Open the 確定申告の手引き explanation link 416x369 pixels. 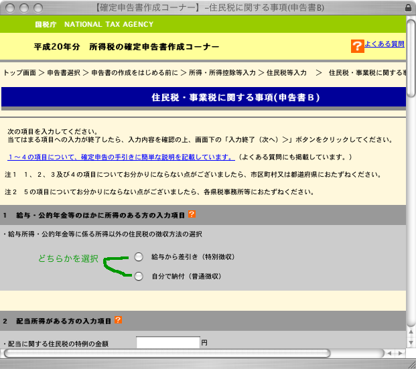point(121,157)
